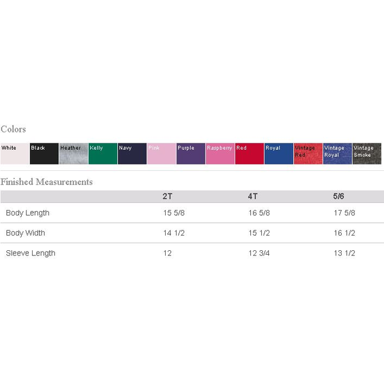The image size is (384, 384).
Task: Select the Kelly green swatch
Action: (x=102, y=154)
